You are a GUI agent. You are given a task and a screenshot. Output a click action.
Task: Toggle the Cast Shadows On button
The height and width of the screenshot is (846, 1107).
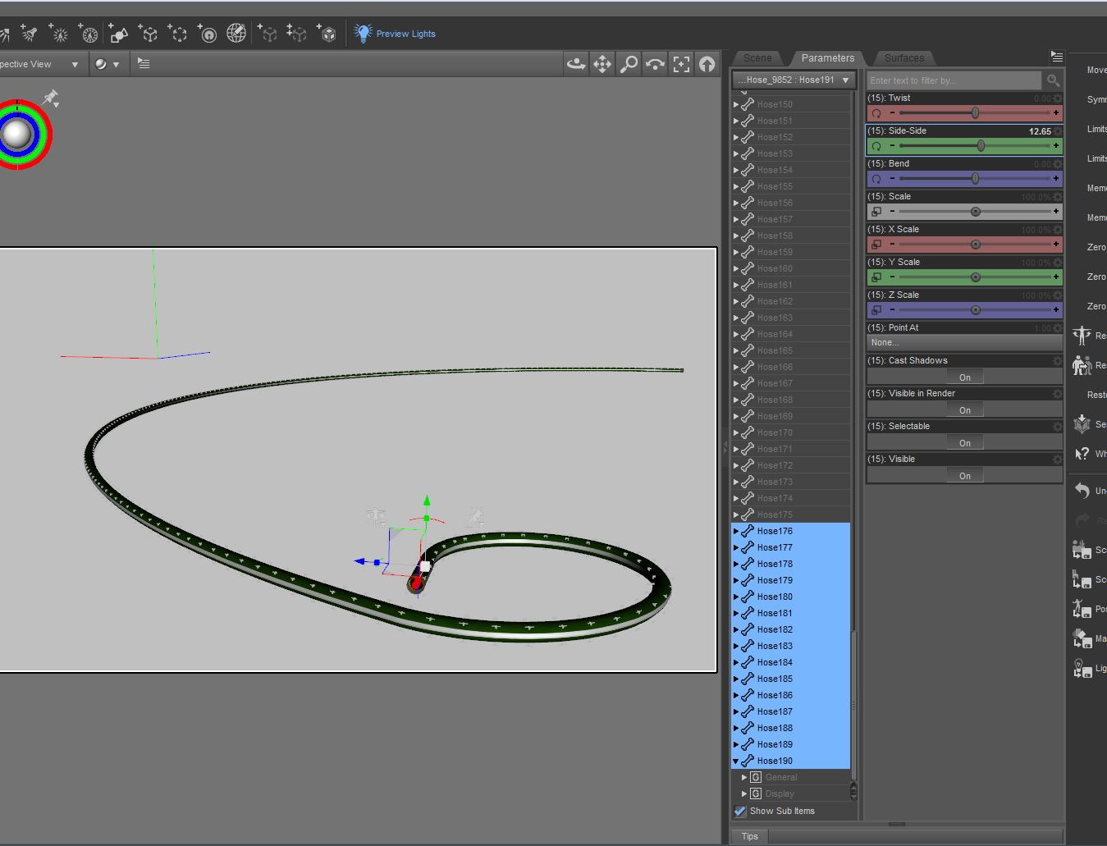964,377
